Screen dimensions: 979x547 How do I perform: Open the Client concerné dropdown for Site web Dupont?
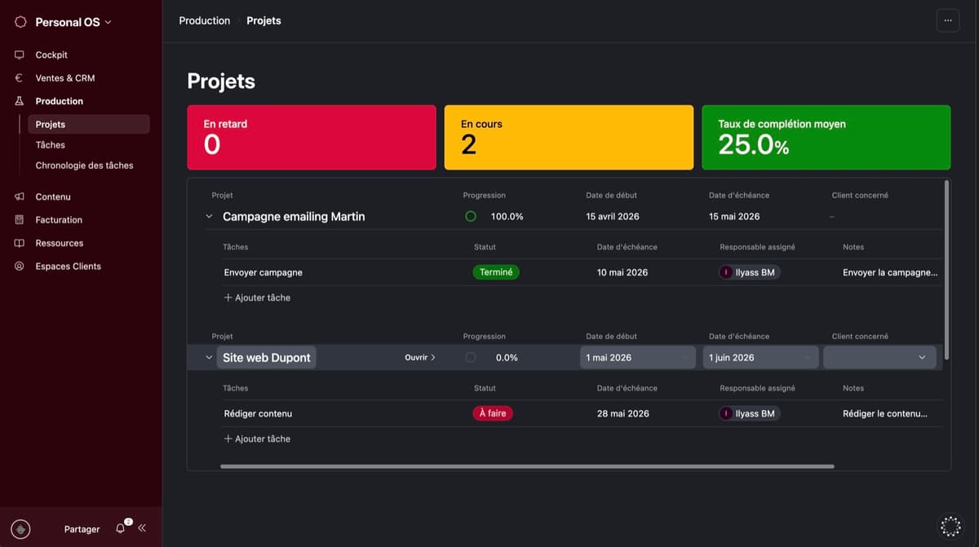click(879, 357)
